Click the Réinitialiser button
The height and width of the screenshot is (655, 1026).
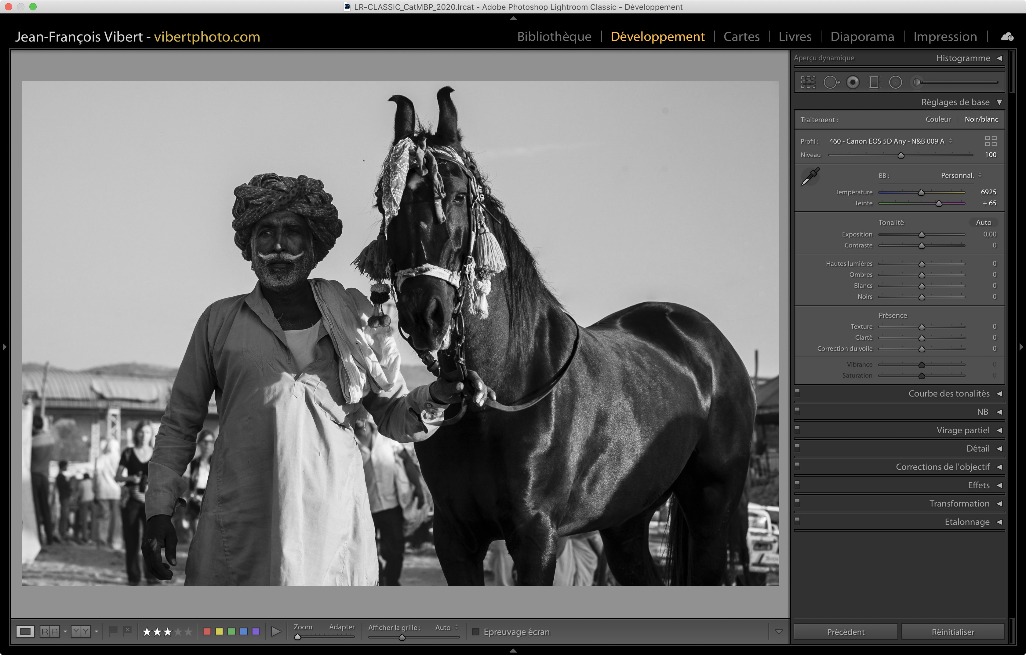(952, 631)
